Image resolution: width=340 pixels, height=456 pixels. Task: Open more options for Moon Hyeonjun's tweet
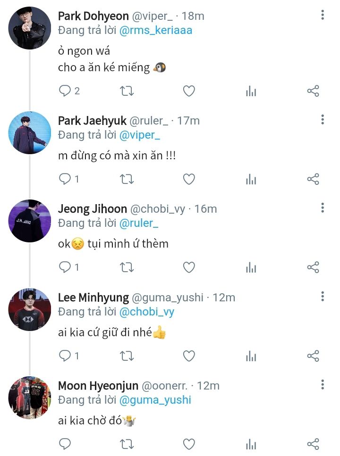pyautogui.click(x=323, y=384)
